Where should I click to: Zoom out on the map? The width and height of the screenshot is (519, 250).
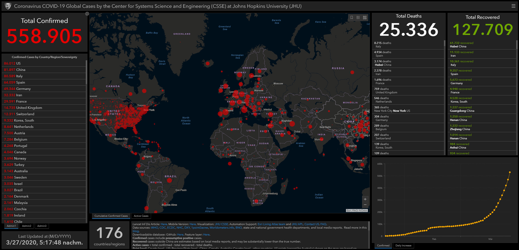365,205
